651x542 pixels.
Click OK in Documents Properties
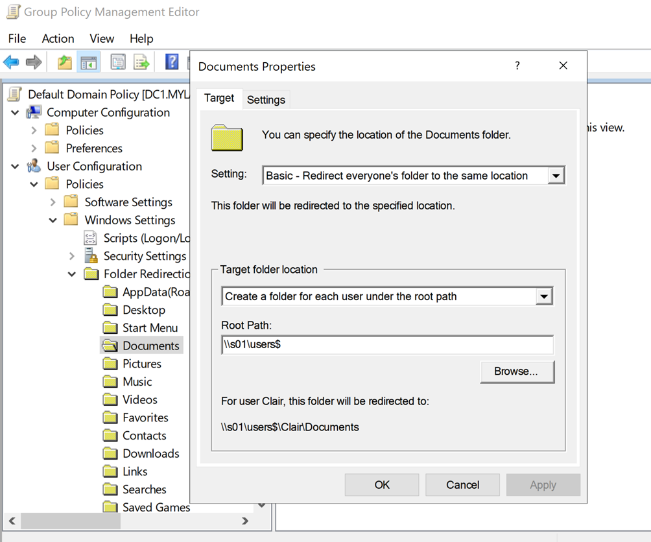click(382, 484)
